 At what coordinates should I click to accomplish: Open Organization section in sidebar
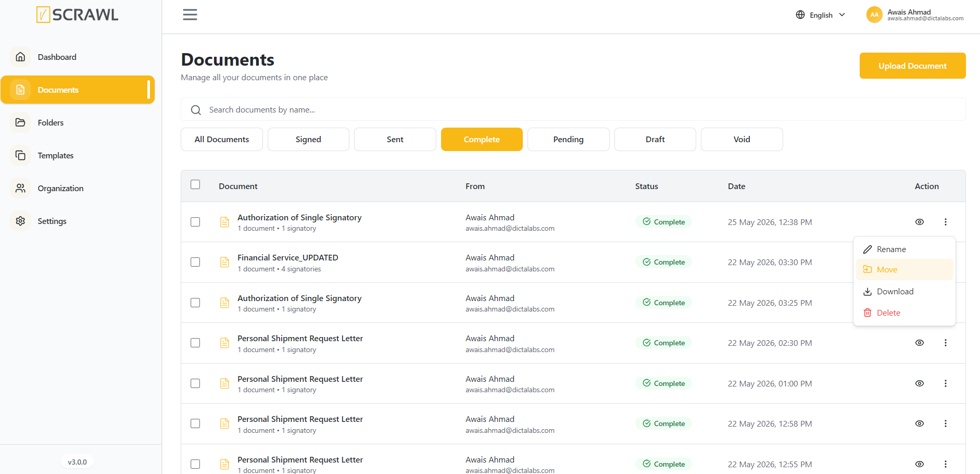pos(78,188)
